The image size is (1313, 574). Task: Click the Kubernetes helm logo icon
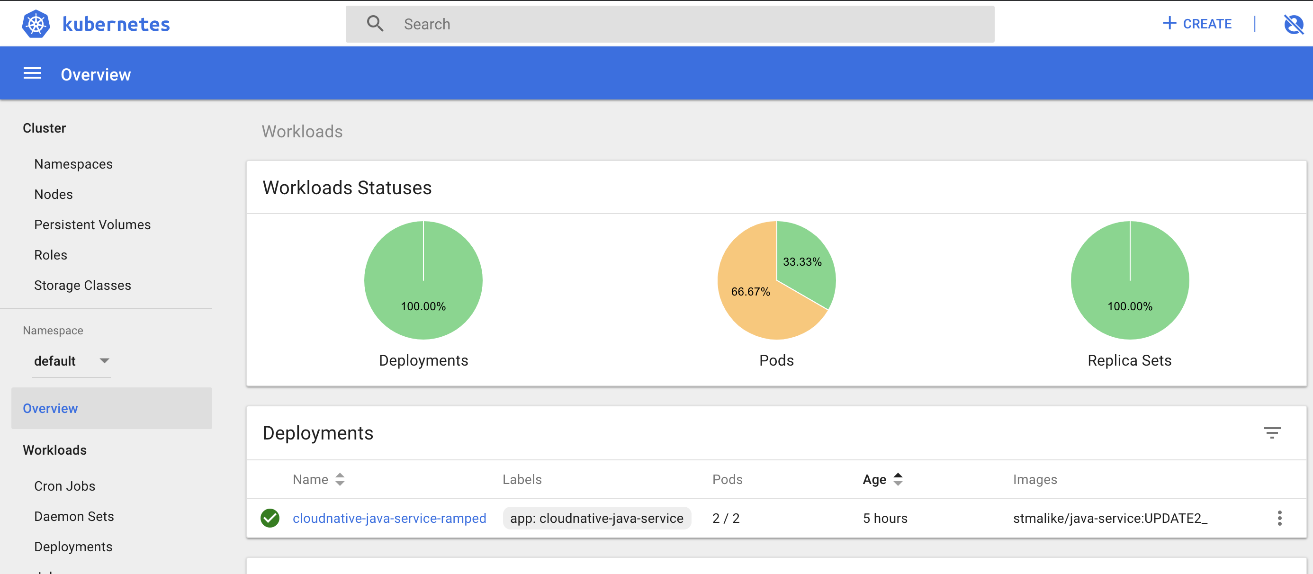pyautogui.click(x=36, y=24)
